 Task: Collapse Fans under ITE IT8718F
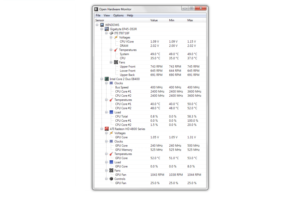coord(111,62)
